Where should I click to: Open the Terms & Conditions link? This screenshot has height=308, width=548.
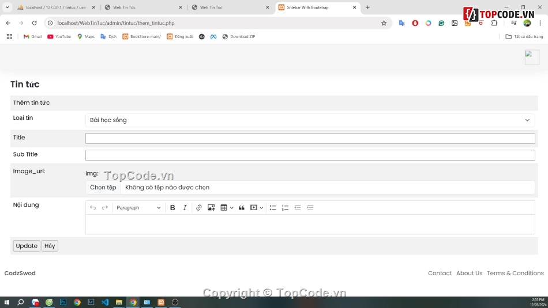[515, 273]
